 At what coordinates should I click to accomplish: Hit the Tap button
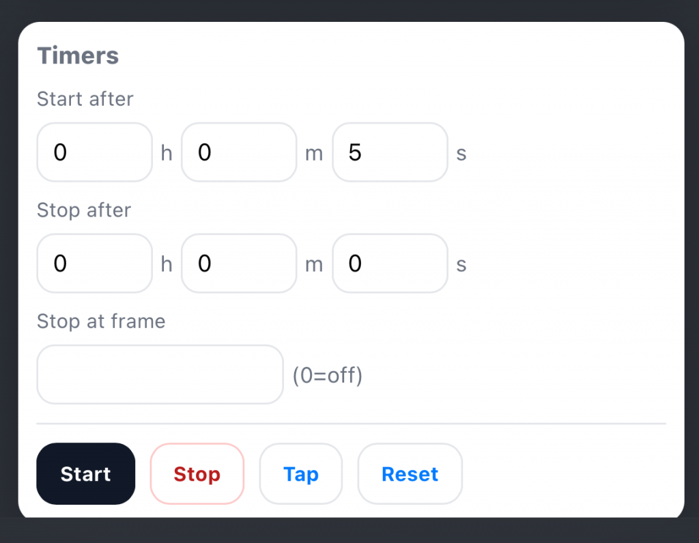click(300, 474)
